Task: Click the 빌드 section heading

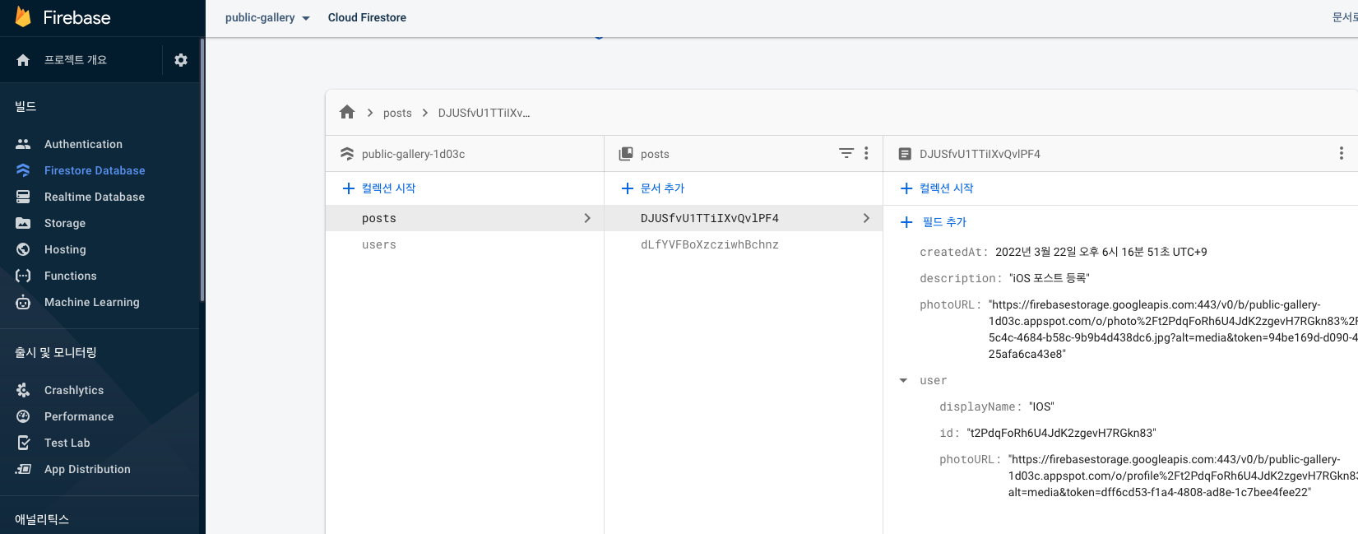Action: [25, 106]
